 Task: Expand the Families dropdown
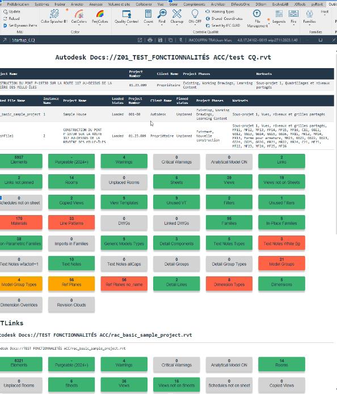click(x=309, y=25)
